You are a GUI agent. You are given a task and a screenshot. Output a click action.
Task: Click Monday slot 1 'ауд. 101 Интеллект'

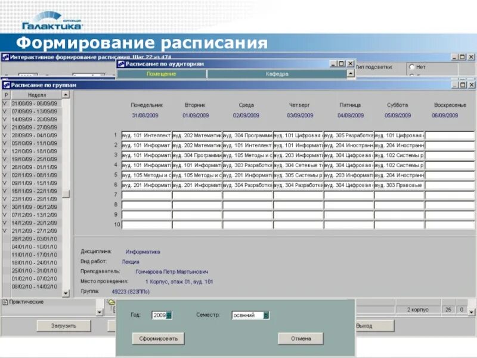coord(146,135)
